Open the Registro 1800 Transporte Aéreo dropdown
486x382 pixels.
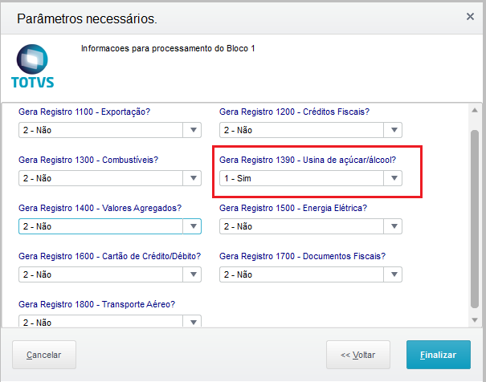193,322
